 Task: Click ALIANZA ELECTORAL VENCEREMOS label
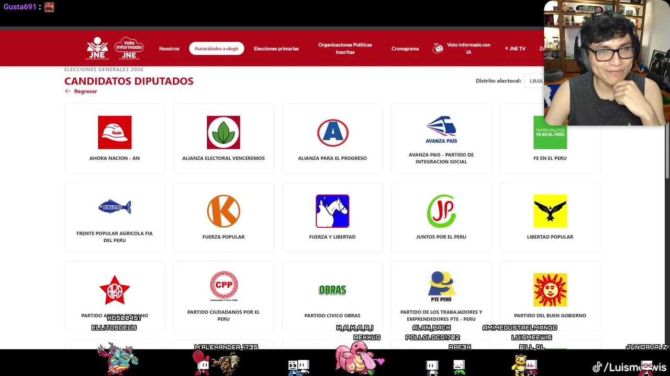[224, 158]
